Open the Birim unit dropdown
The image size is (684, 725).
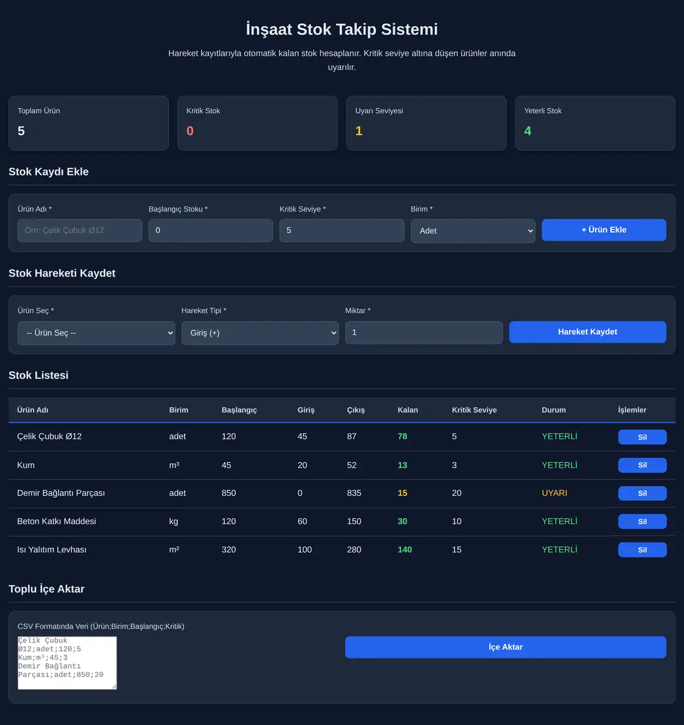[473, 231]
